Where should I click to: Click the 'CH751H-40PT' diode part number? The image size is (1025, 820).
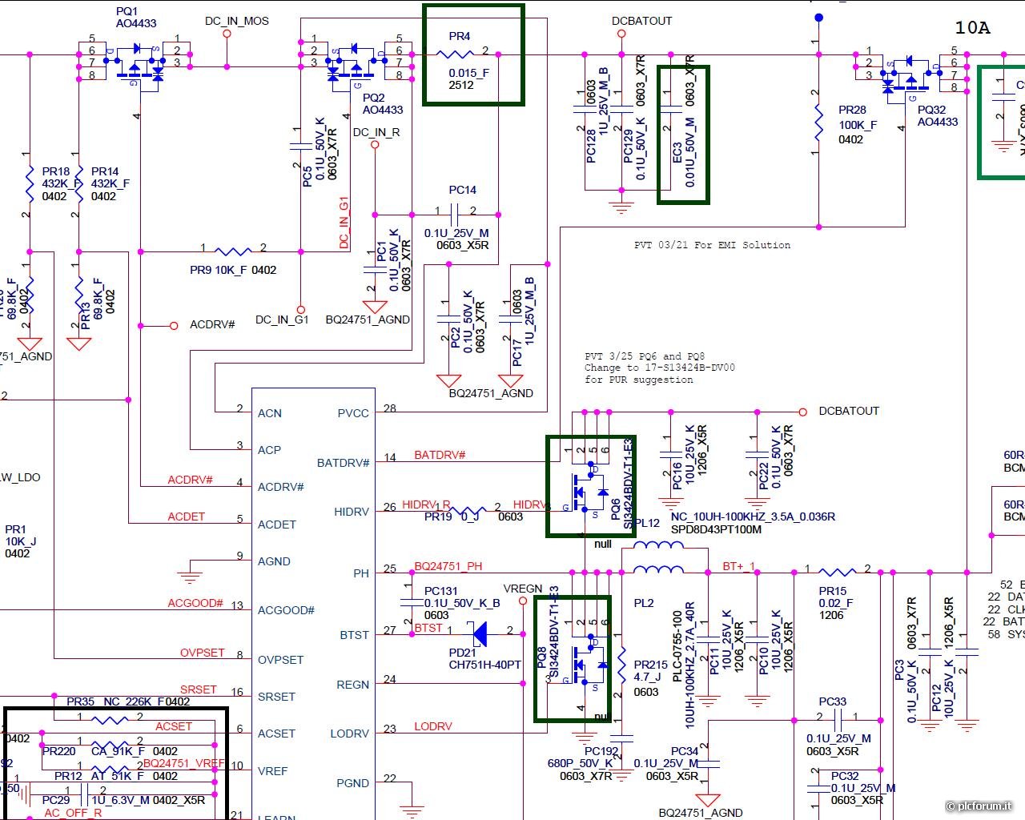[485, 665]
